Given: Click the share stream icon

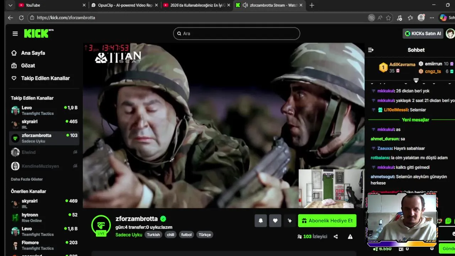Looking at the screenshot, I should tap(336, 236).
